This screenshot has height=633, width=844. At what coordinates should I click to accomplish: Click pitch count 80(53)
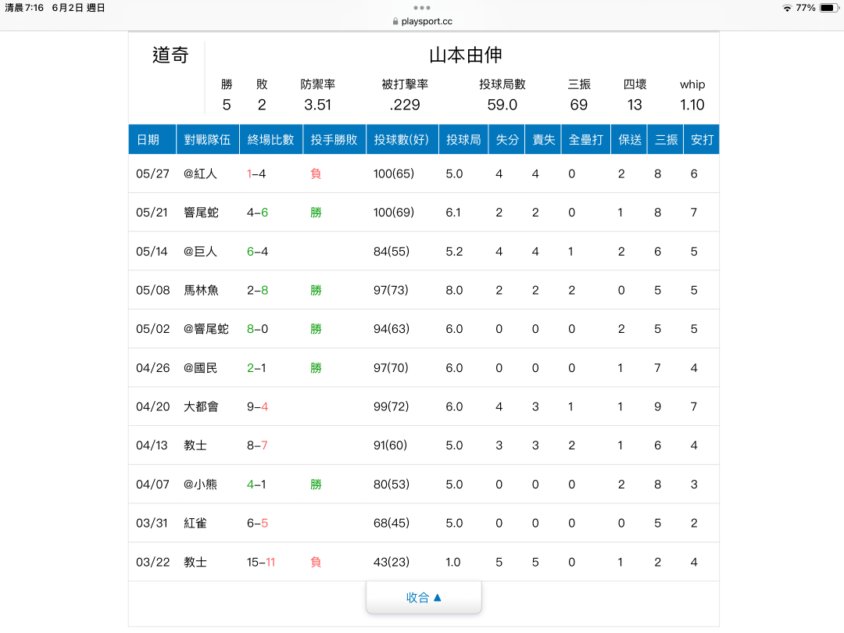[x=392, y=485]
